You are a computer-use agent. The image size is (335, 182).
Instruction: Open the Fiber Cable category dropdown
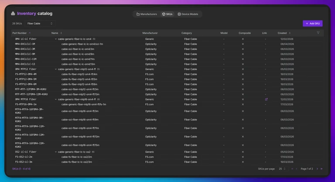click(40, 24)
